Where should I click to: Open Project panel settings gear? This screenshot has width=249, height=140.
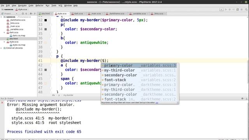(x=31, y=14)
